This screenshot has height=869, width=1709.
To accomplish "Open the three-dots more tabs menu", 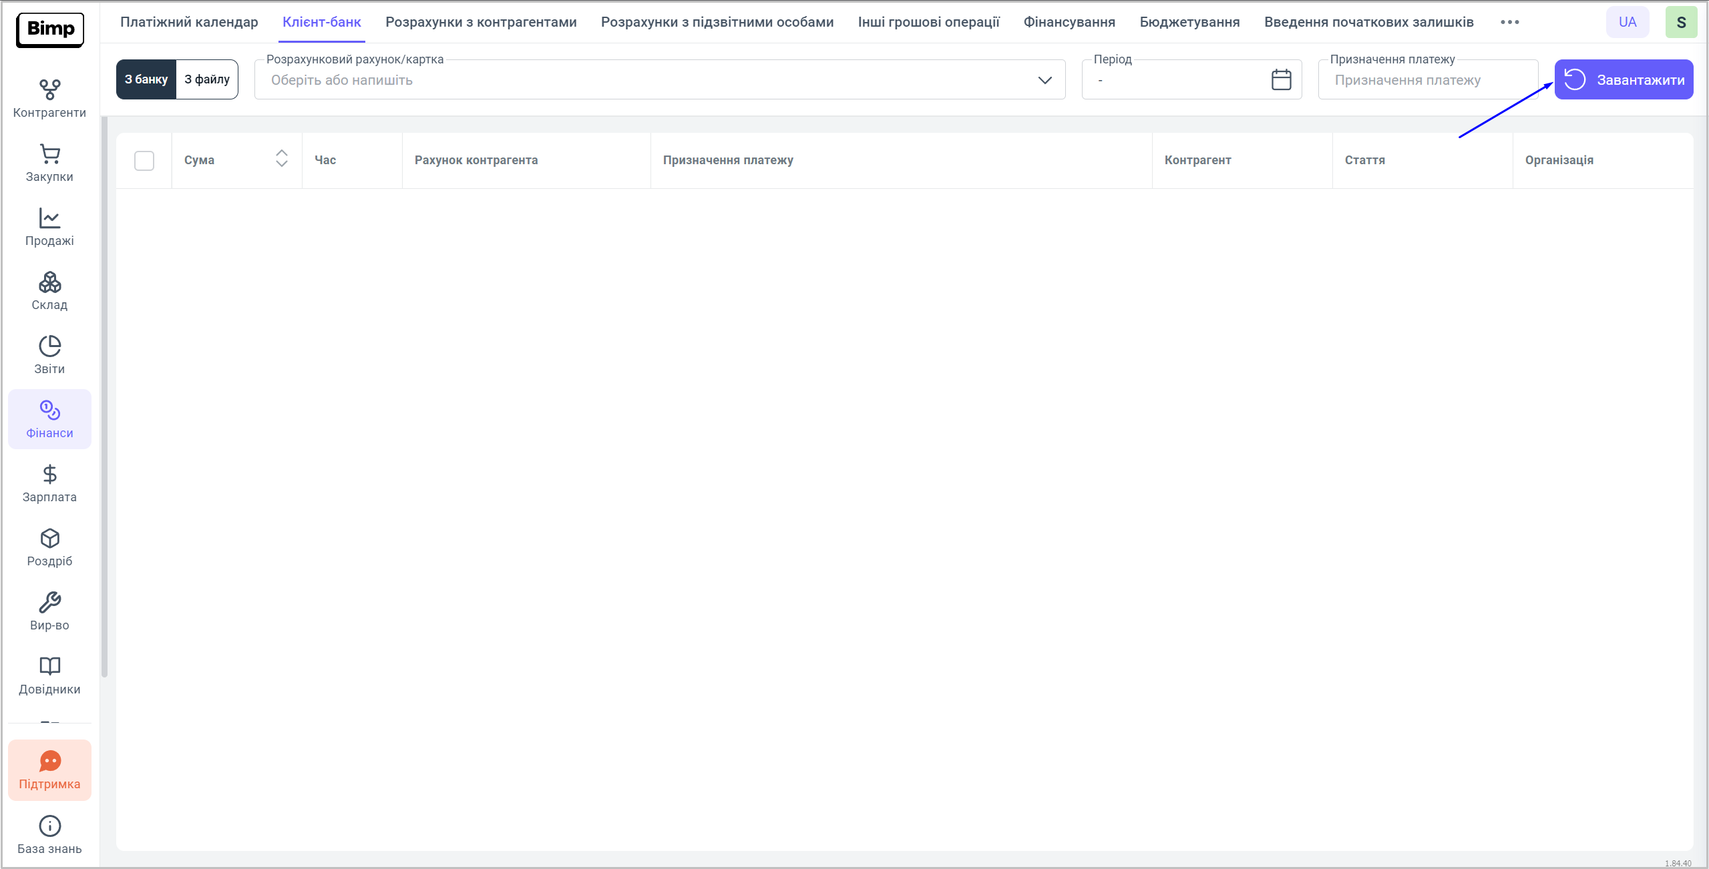I will pos(1509,22).
